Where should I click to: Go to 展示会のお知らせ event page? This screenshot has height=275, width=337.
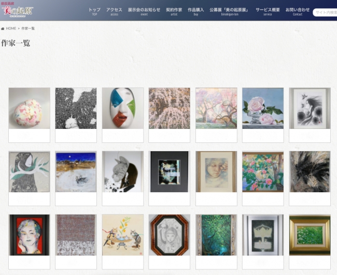tap(144, 11)
